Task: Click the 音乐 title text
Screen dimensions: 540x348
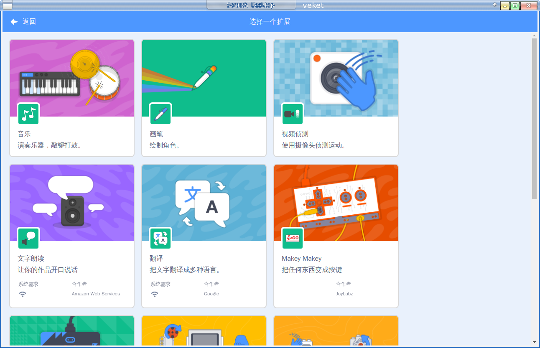Action: pyautogui.click(x=24, y=134)
